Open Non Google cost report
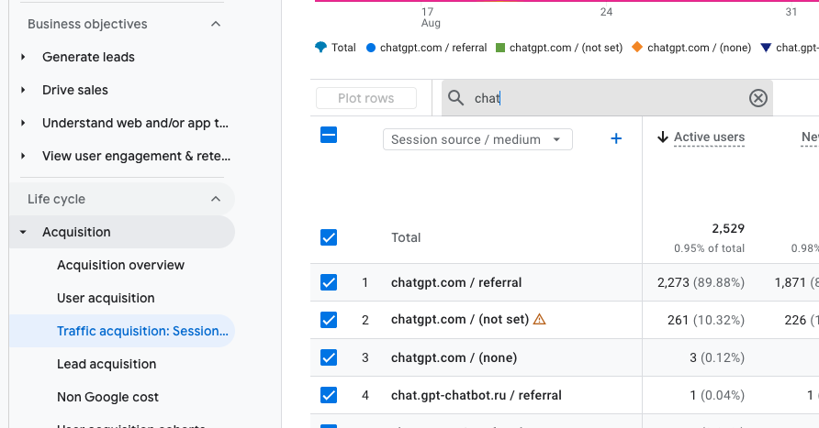 pyautogui.click(x=107, y=397)
